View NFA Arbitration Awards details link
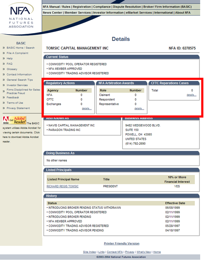This screenshot has height=264, width=209. (x=139, y=108)
